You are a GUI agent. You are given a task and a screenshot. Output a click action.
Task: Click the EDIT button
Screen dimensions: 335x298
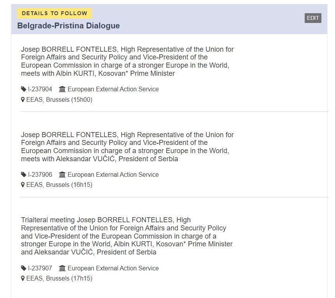(313, 18)
